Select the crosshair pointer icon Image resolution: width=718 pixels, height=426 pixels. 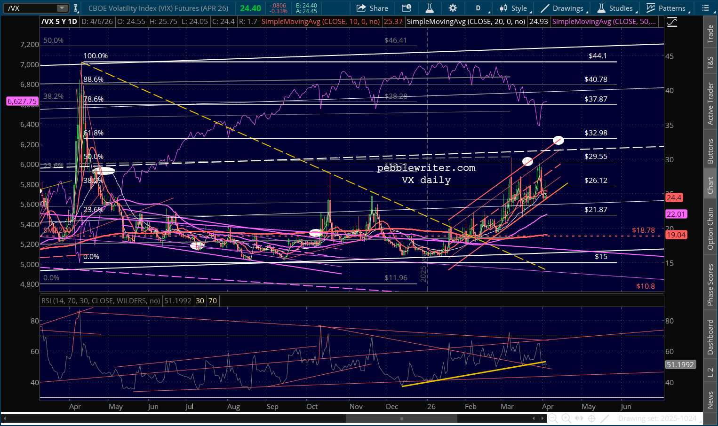[592, 418]
